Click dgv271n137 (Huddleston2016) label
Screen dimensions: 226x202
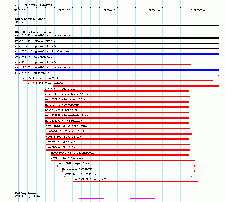pyautogui.click(x=67, y=126)
